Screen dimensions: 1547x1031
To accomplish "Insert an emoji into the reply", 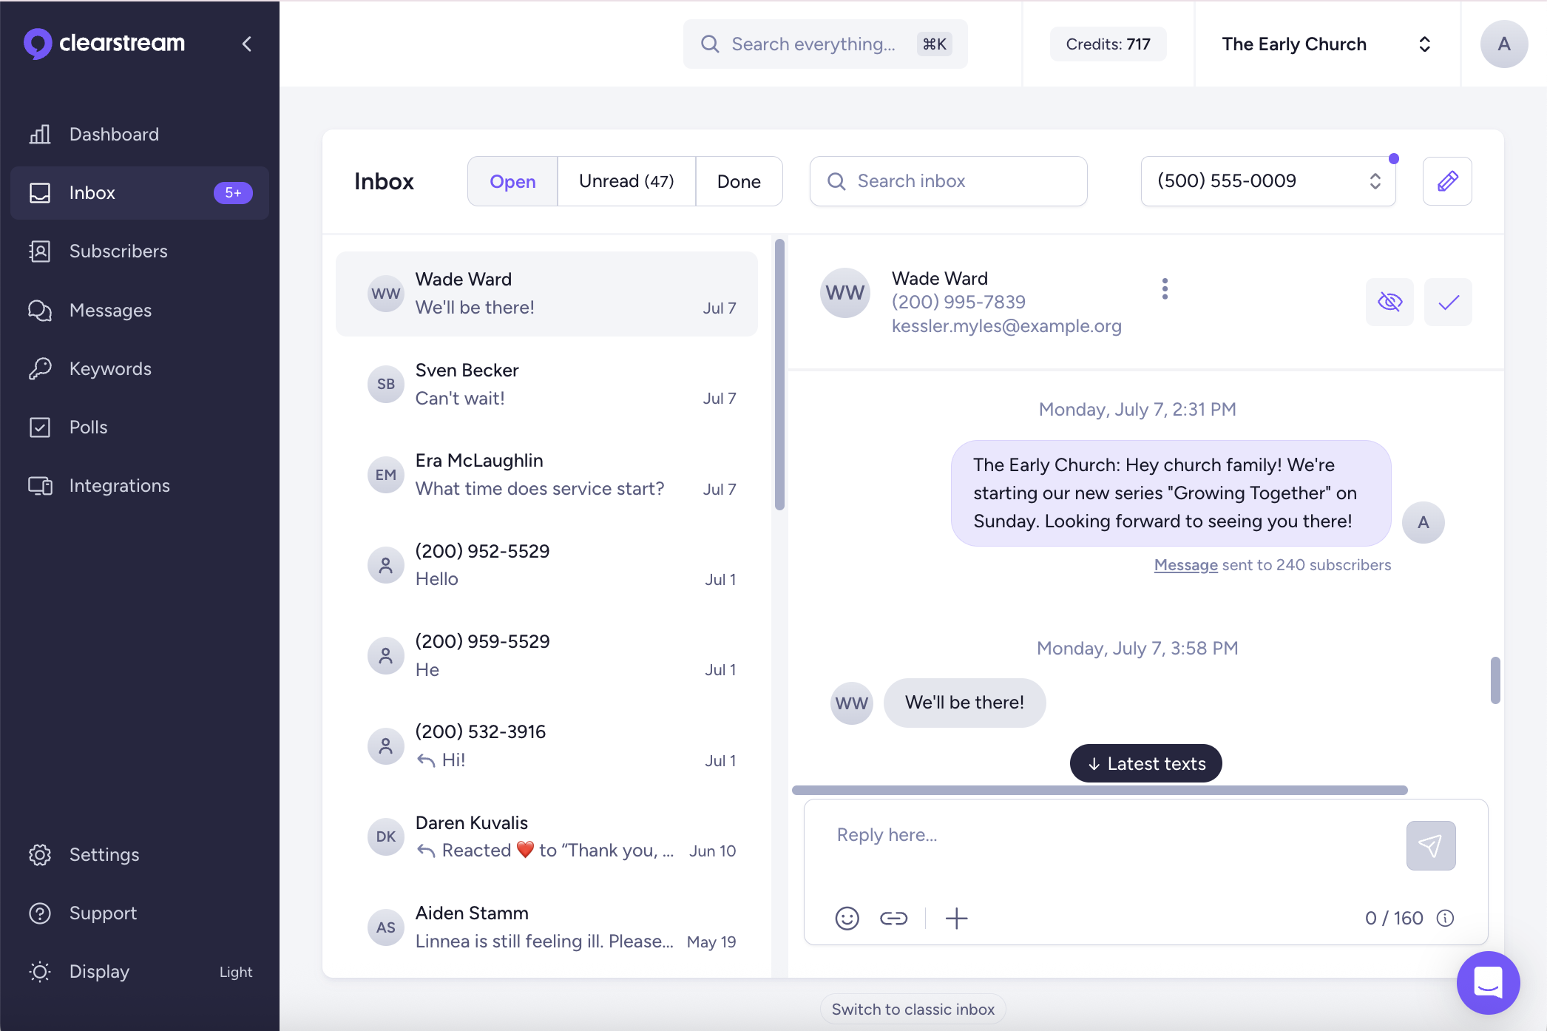I will click(847, 918).
